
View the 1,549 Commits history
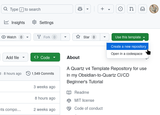point(40,74)
